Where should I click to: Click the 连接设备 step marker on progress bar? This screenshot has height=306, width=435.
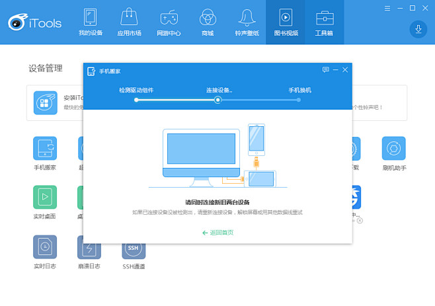[218, 100]
